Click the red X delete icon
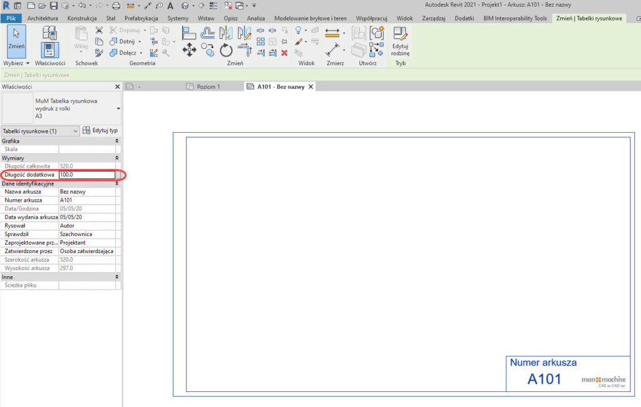641x407 pixels. coord(284,53)
